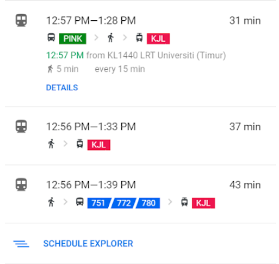
Task: Open the SCHEDULE EXPLORER link
Action: point(88,244)
